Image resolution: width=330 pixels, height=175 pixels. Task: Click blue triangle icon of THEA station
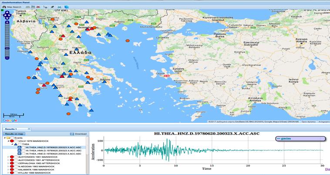tap(16, 144)
